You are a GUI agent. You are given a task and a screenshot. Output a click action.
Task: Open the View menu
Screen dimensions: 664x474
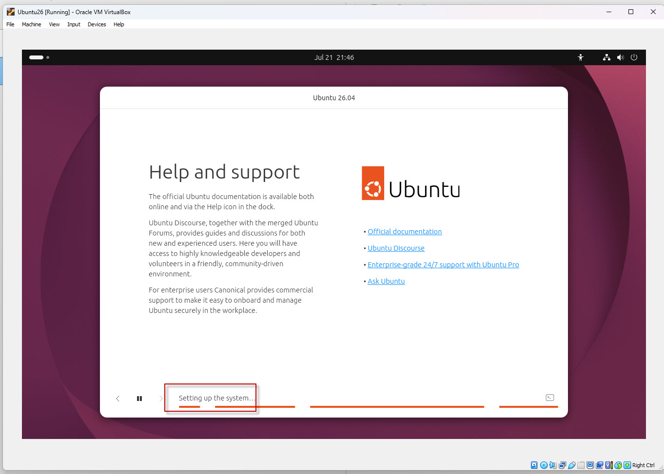point(54,24)
